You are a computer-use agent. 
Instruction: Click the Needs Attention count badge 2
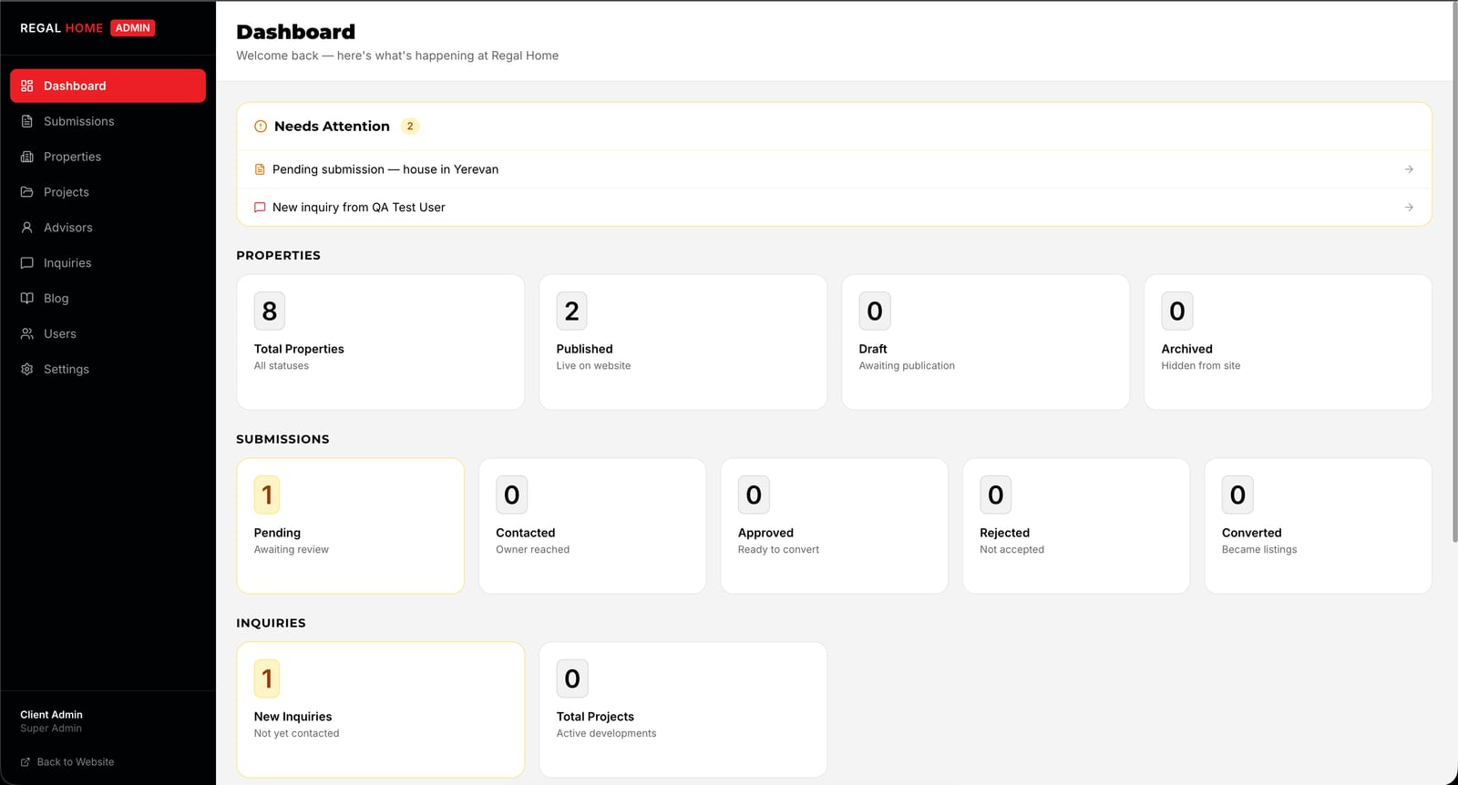pyautogui.click(x=410, y=127)
